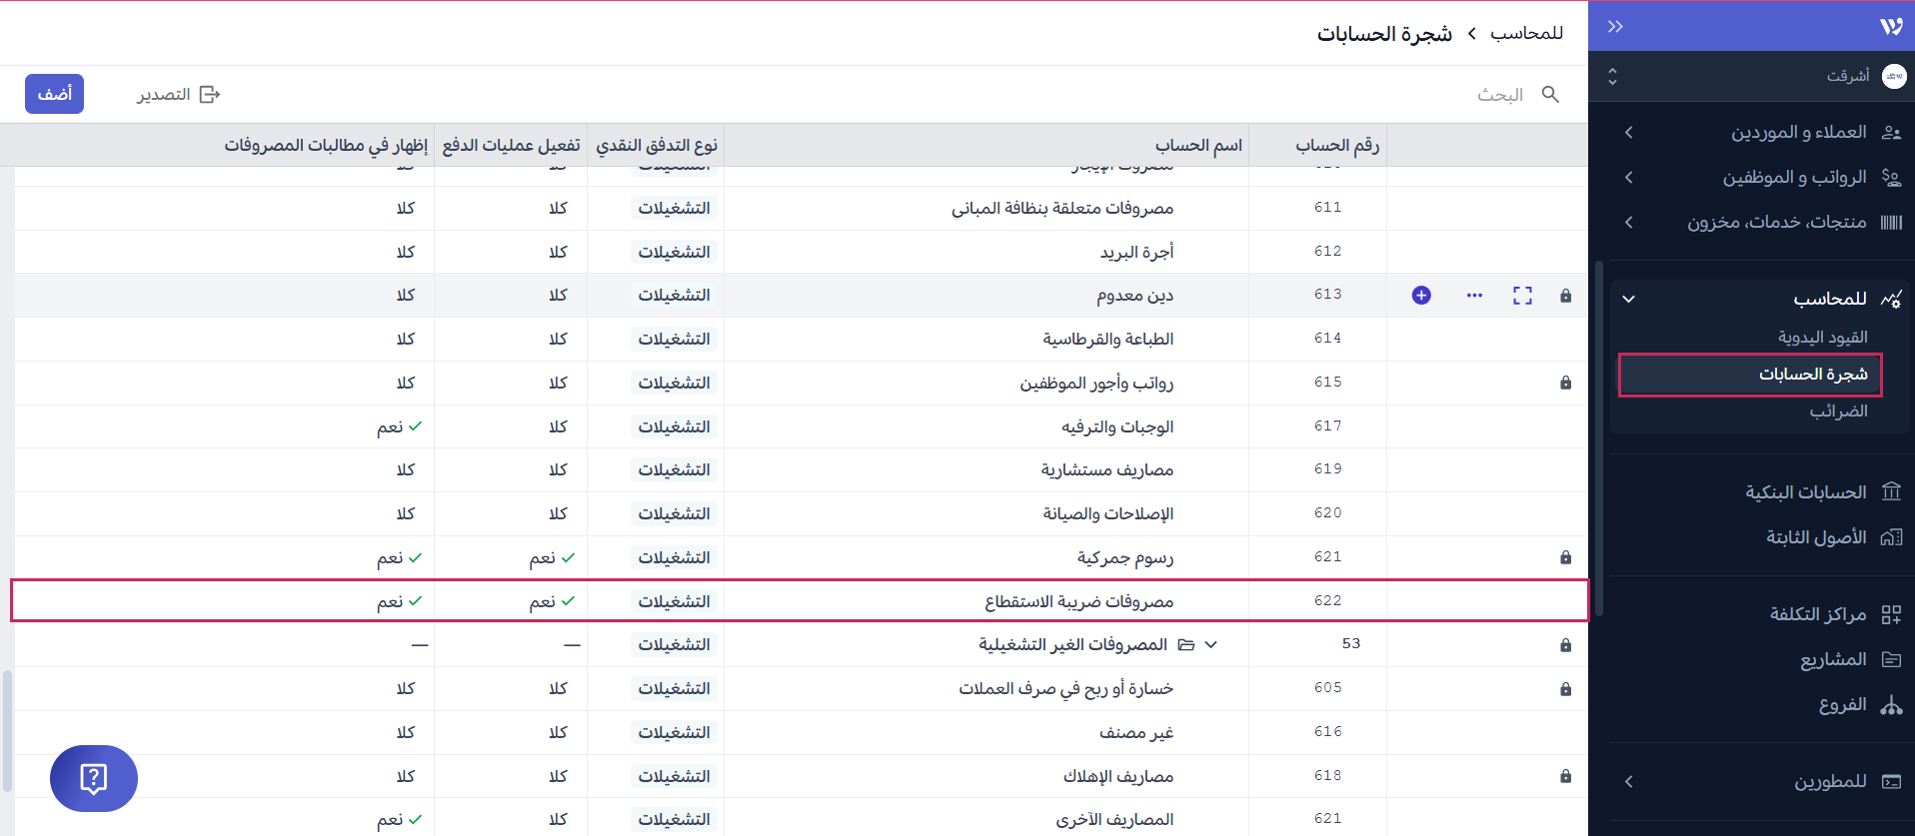The height and width of the screenshot is (836, 1915).
Task: Click the export icon beside التصدير
Action: pyautogui.click(x=210, y=94)
